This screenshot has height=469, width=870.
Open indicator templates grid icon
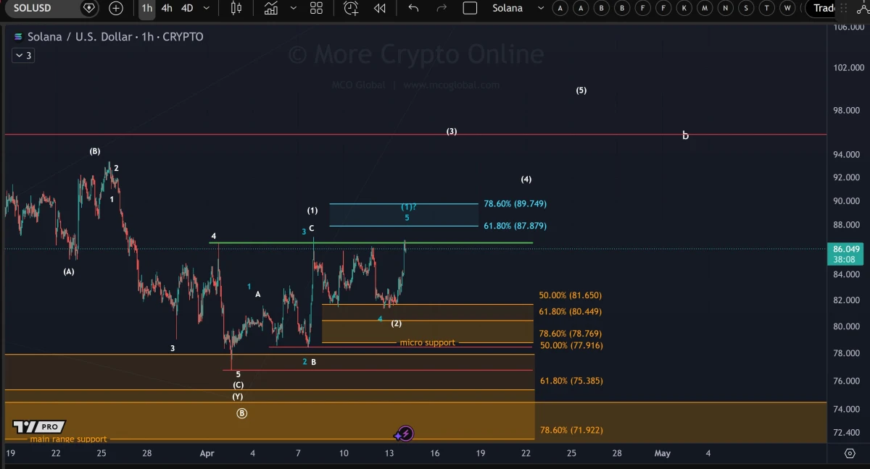[x=316, y=8]
